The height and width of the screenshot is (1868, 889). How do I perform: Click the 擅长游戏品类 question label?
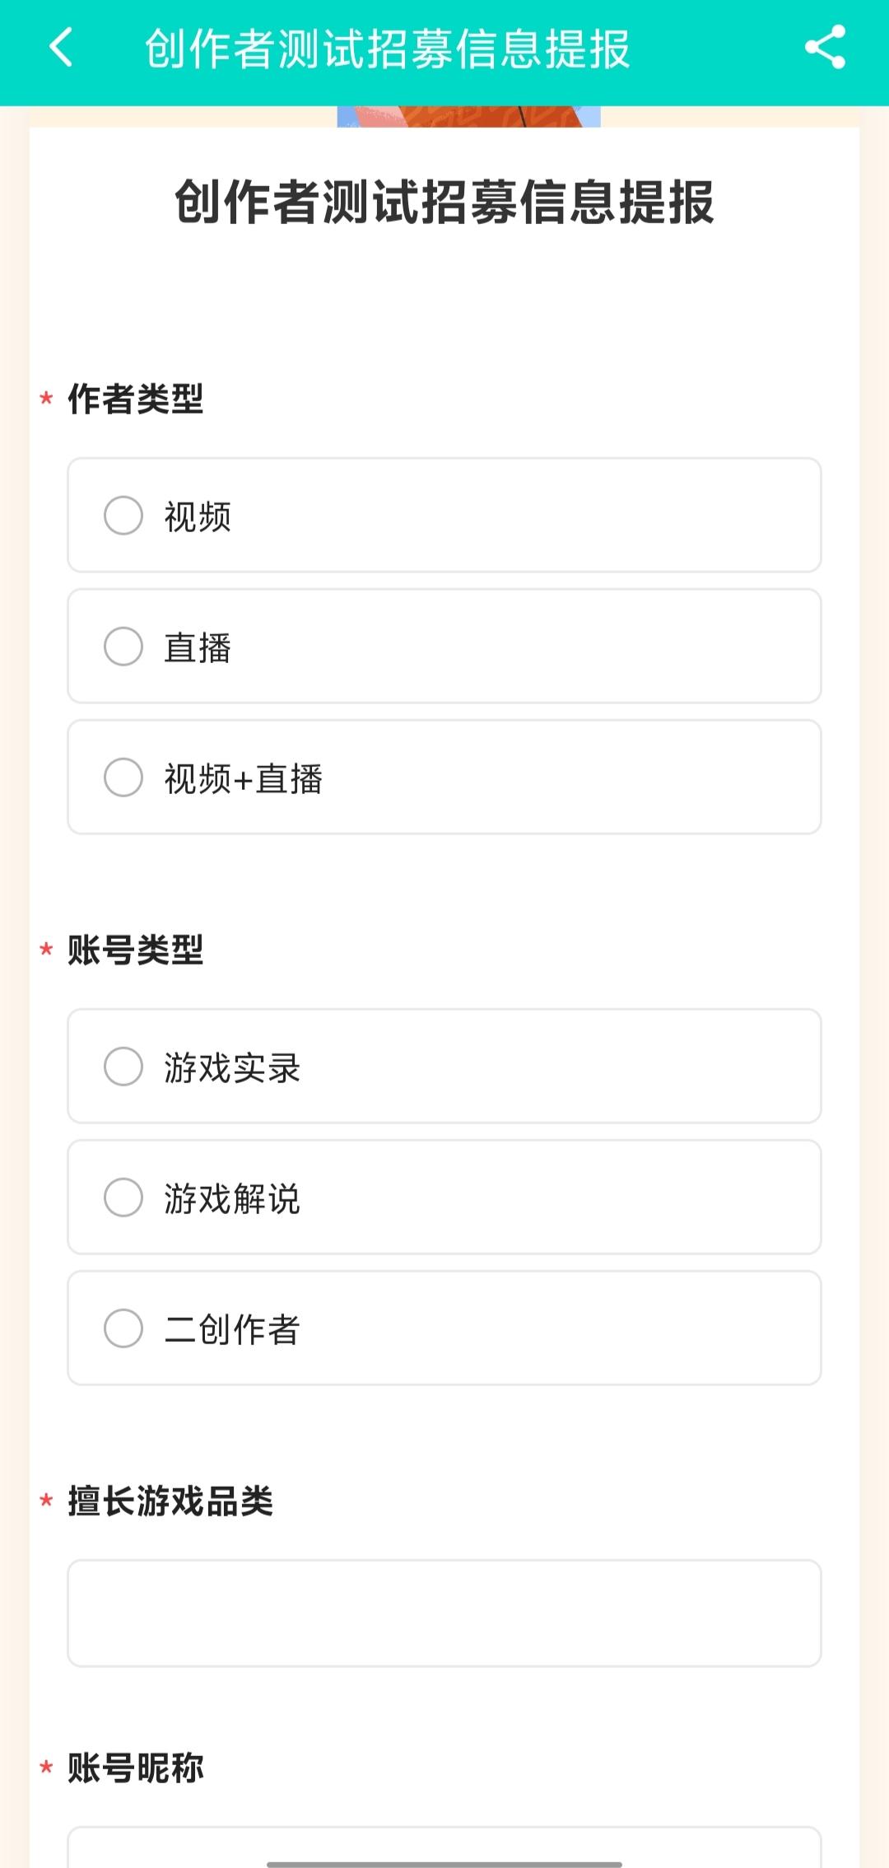170,1501
